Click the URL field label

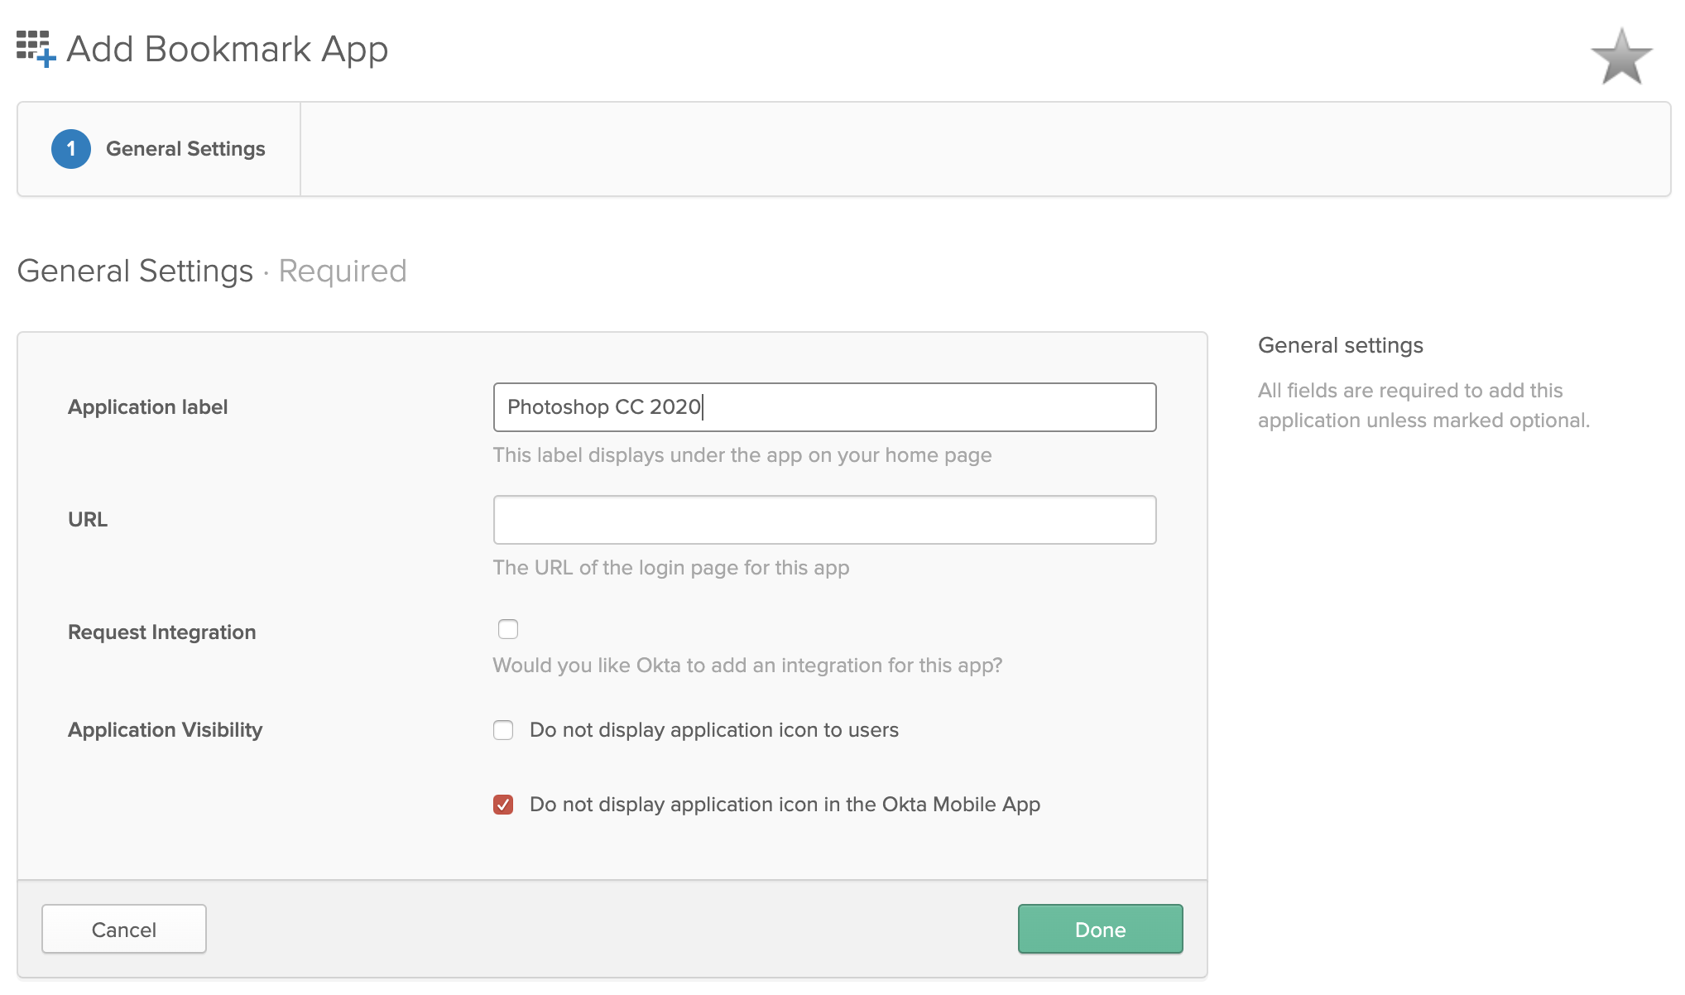[x=88, y=520]
